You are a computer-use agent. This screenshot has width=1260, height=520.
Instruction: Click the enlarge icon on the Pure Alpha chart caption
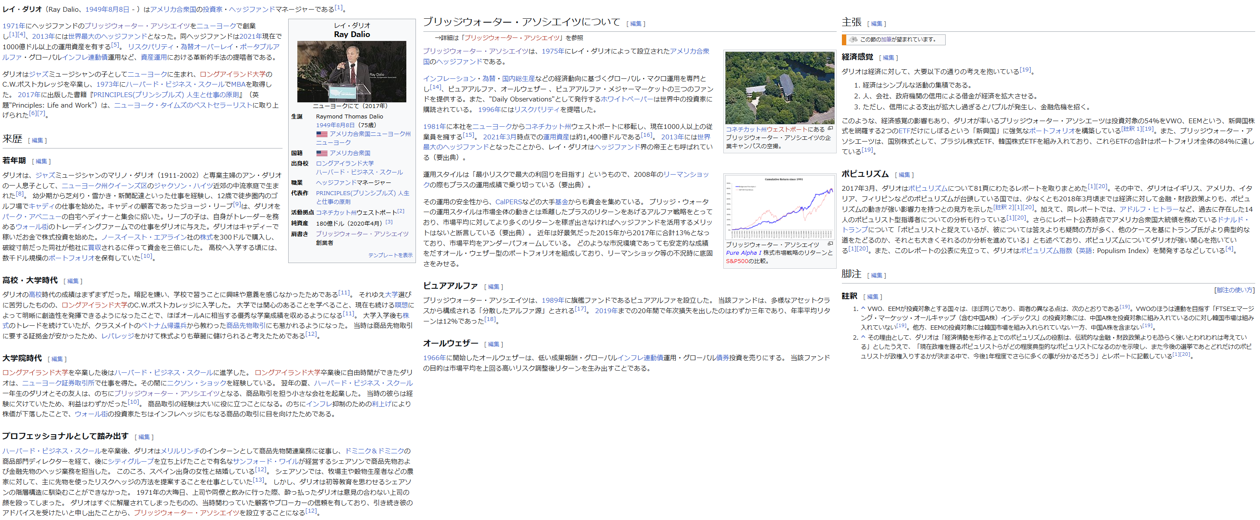(x=830, y=244)
